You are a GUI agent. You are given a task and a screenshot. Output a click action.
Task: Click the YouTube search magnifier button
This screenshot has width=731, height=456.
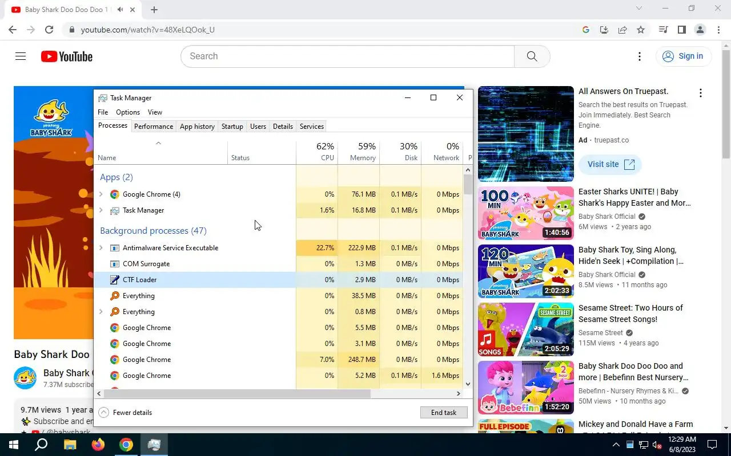(532, 56)
